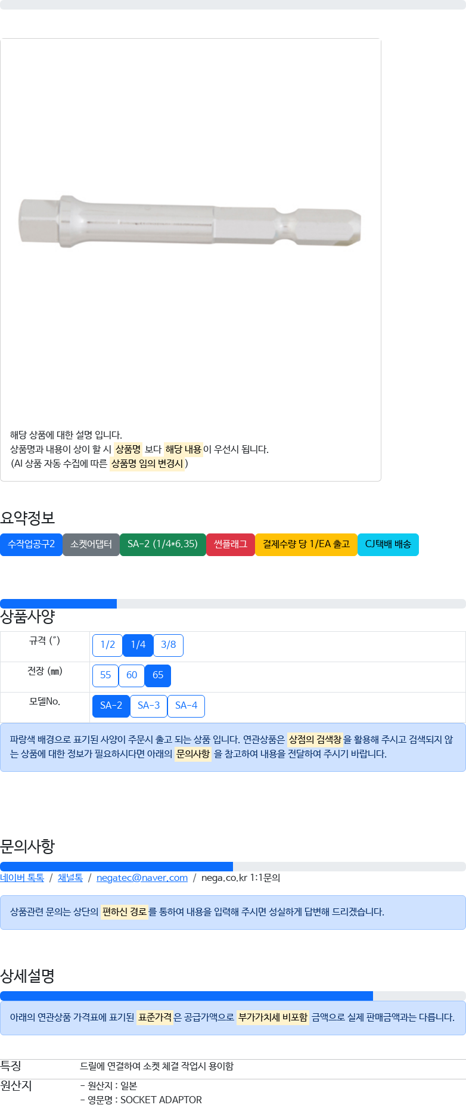Select the 1/4 size option
This screenshot has width=466, height=1108.
click(x=138, y=645)
